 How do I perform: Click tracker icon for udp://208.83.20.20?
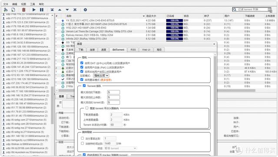click(x=3, y=63)
